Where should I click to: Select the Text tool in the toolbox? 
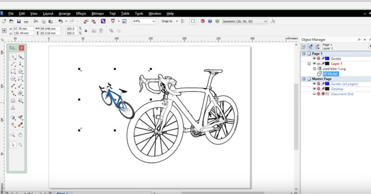[x=13, y=108]
